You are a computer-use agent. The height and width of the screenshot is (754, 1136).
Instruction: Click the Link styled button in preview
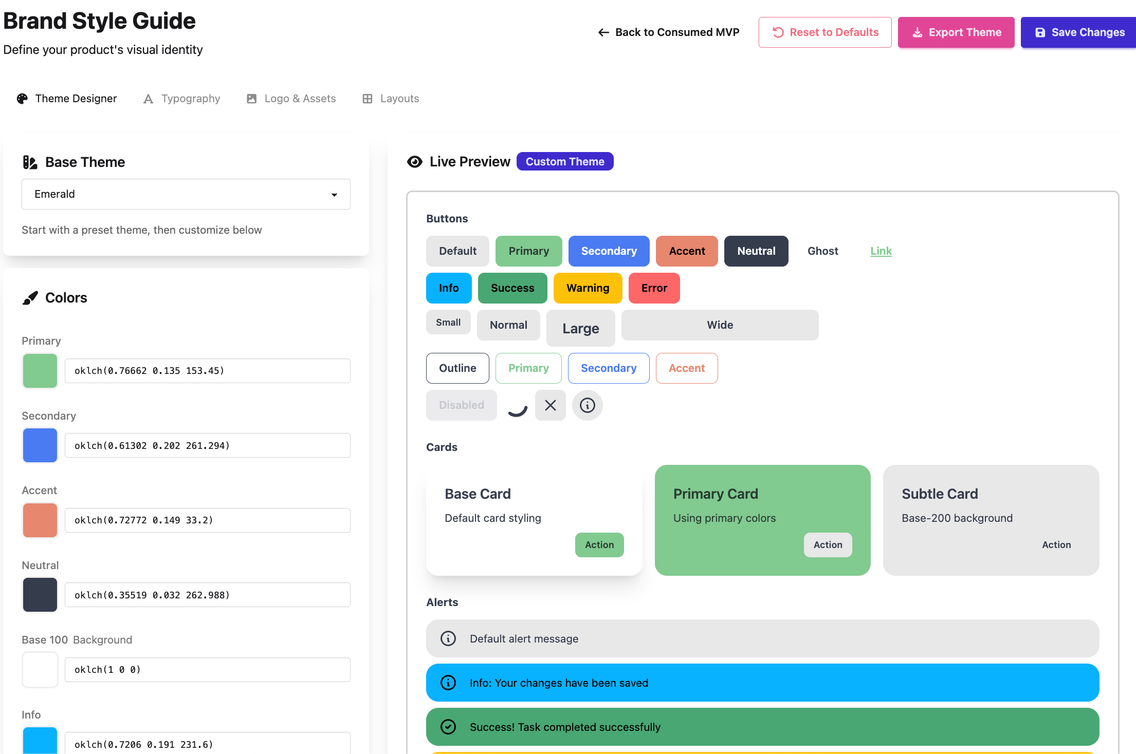[881, 251]
